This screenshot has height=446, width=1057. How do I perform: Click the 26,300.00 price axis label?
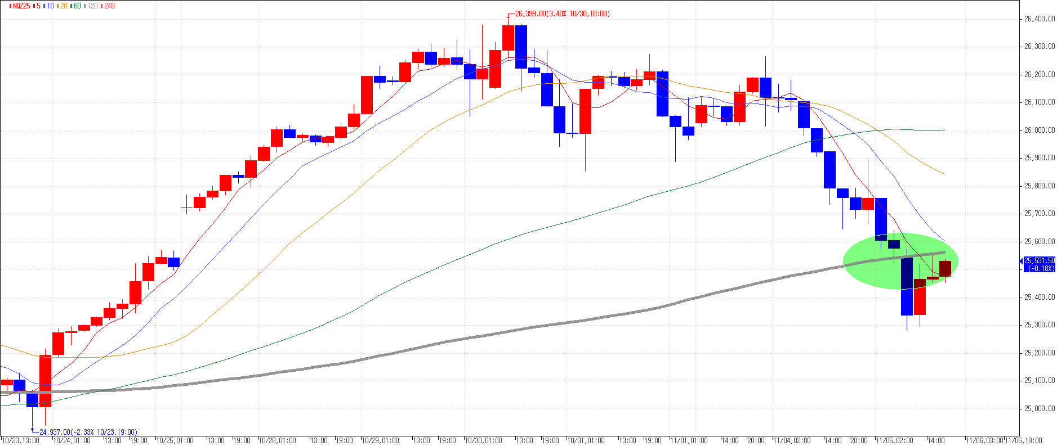click(1040, 47)
